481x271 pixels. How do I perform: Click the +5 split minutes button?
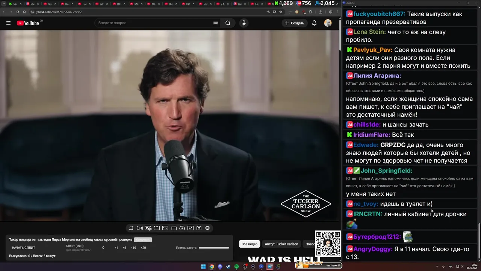pyautogui.click(x=124, y=248)
